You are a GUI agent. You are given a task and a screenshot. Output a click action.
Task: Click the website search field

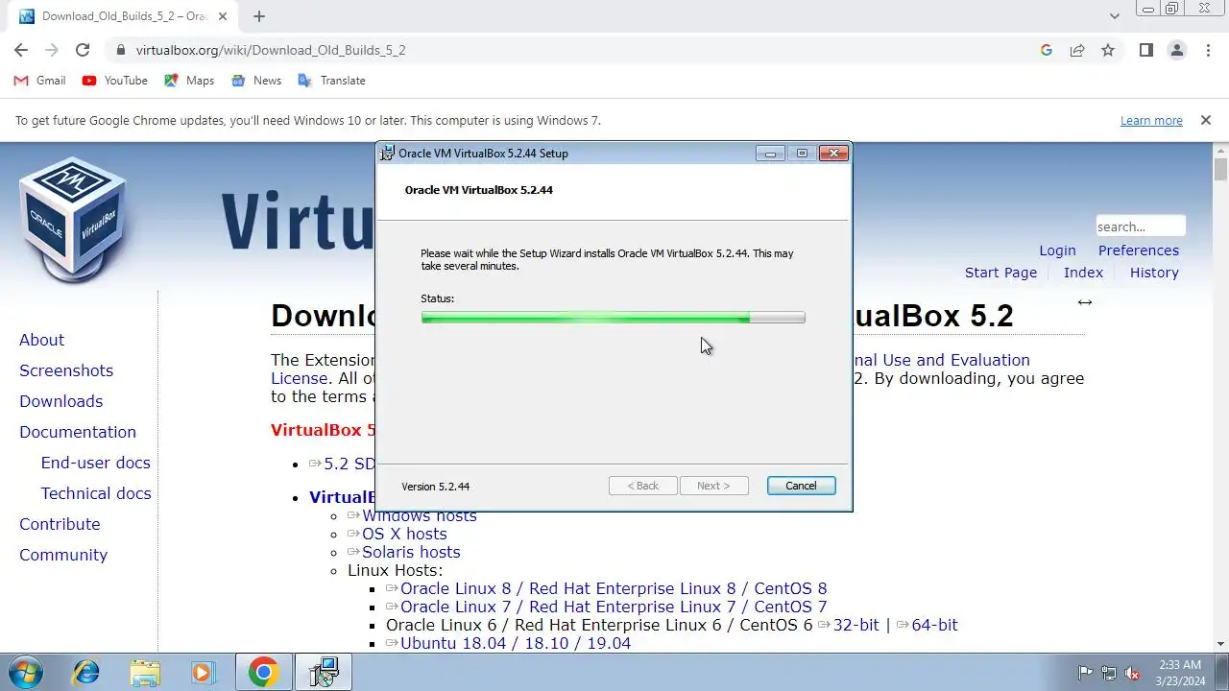tap(1141, 226)
